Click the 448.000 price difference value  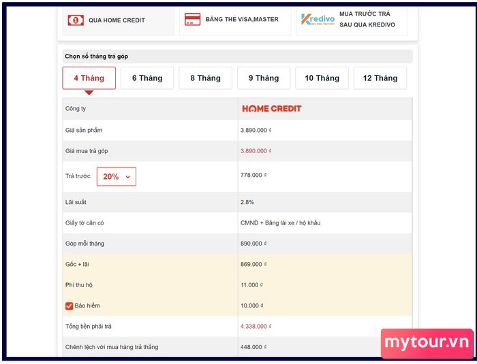(253, 347)
